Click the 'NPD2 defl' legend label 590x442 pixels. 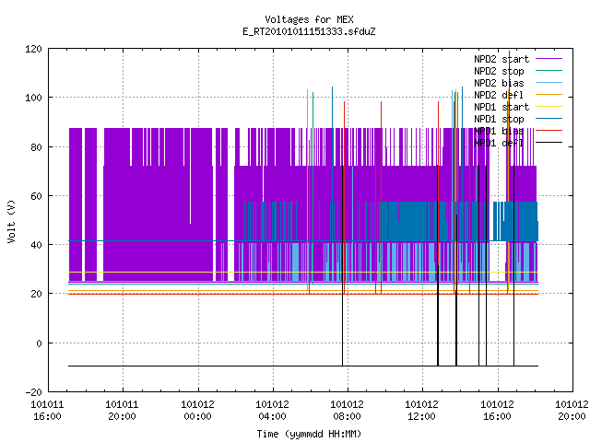click(499, 95)
